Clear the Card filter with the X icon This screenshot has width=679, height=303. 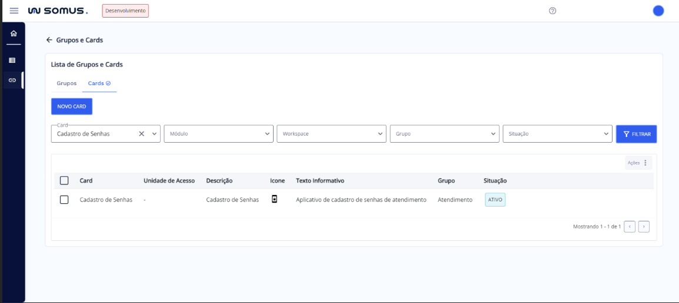tap(141, 134)
